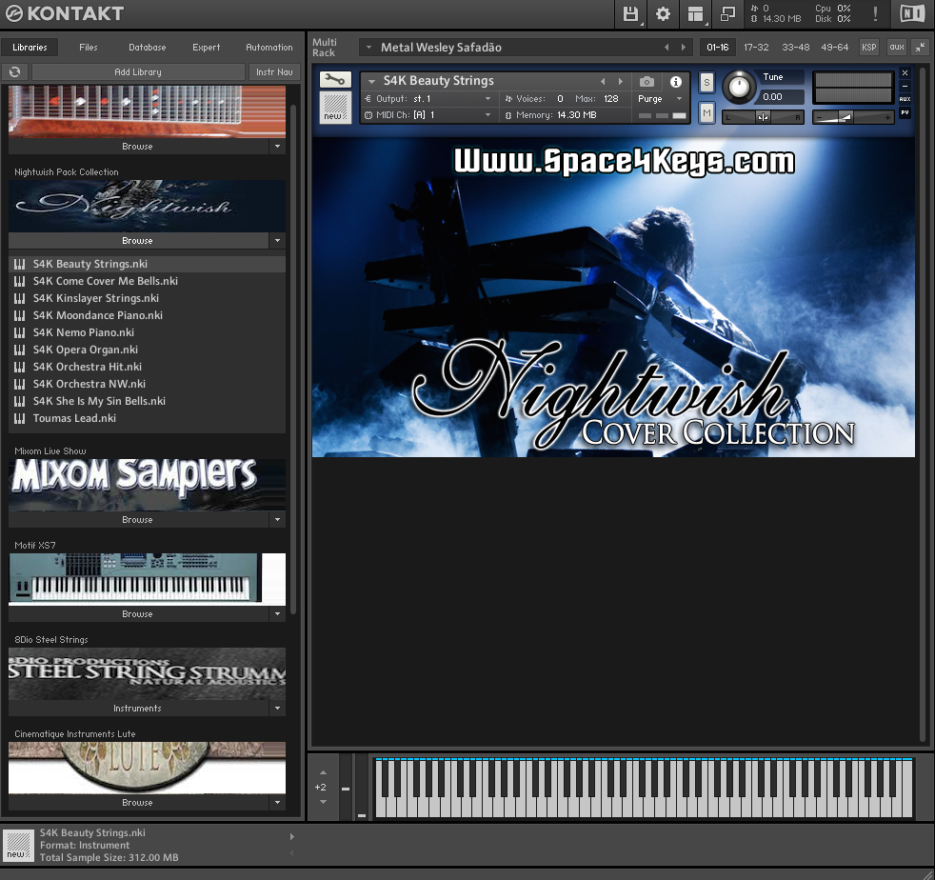Open the instrument name dropdown arrow
The width and height of the screenshot is (935, 880).
(371, 81)
